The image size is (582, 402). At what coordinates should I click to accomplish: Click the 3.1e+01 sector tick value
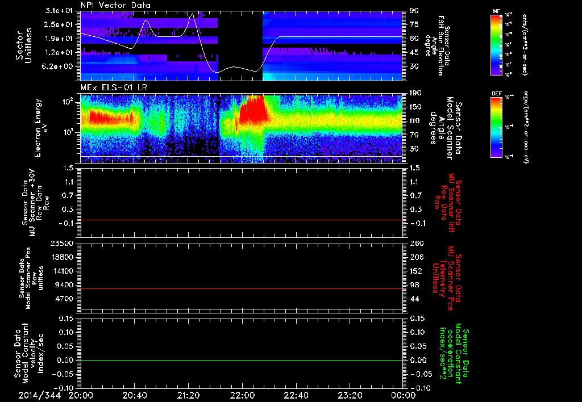tap(59, 11)
